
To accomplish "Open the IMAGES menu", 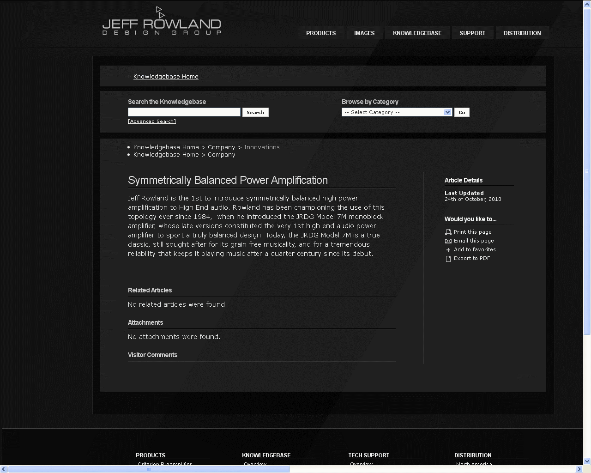I will [364, 33].
